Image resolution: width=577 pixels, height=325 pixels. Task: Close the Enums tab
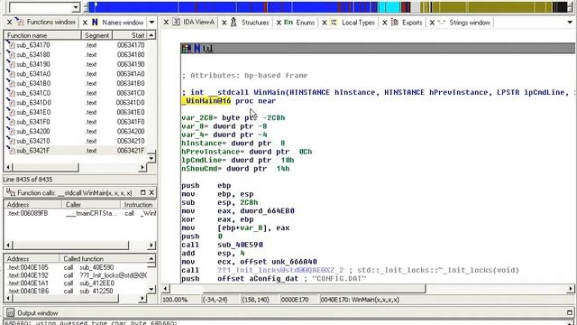279,23
